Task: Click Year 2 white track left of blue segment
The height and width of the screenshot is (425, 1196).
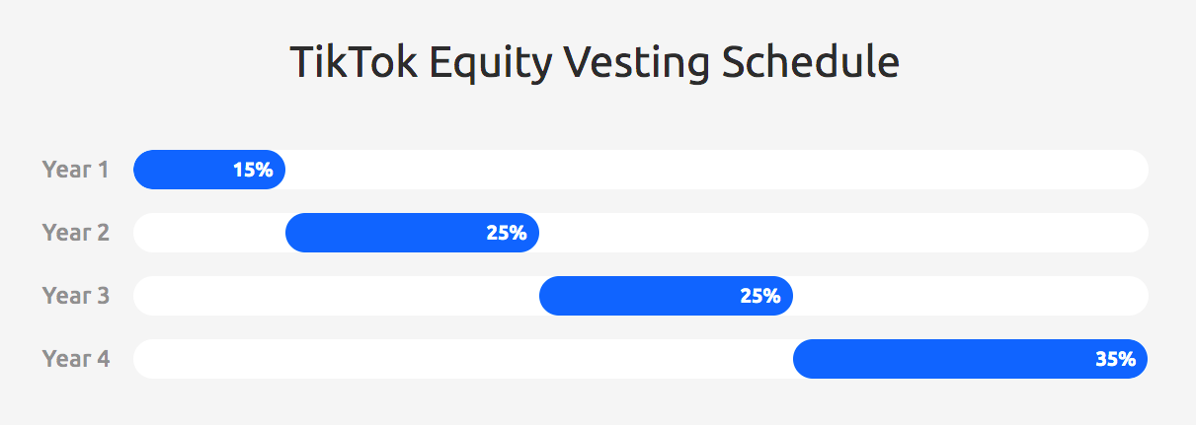Action: [209, 233]
